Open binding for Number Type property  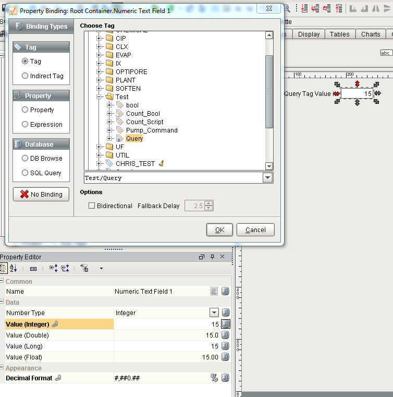point(225,312)
